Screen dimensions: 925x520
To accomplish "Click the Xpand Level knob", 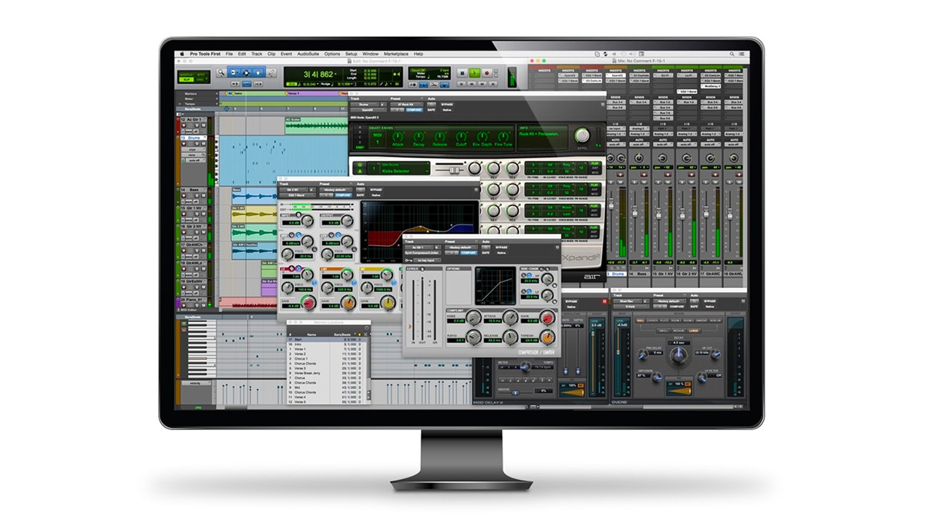I will (x=582, y=136).
